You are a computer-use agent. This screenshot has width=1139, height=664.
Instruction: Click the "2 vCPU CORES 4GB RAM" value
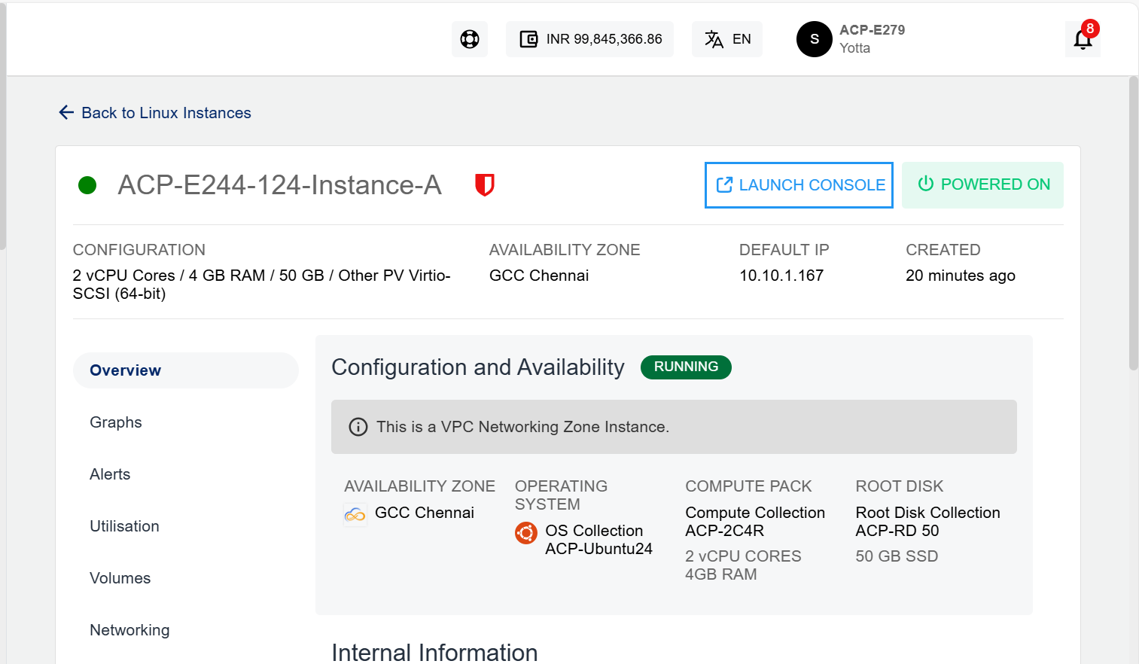coord(743,565)
